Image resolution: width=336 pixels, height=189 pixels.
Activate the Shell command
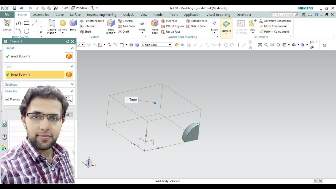pyautogui.click(x=85, y=31)
